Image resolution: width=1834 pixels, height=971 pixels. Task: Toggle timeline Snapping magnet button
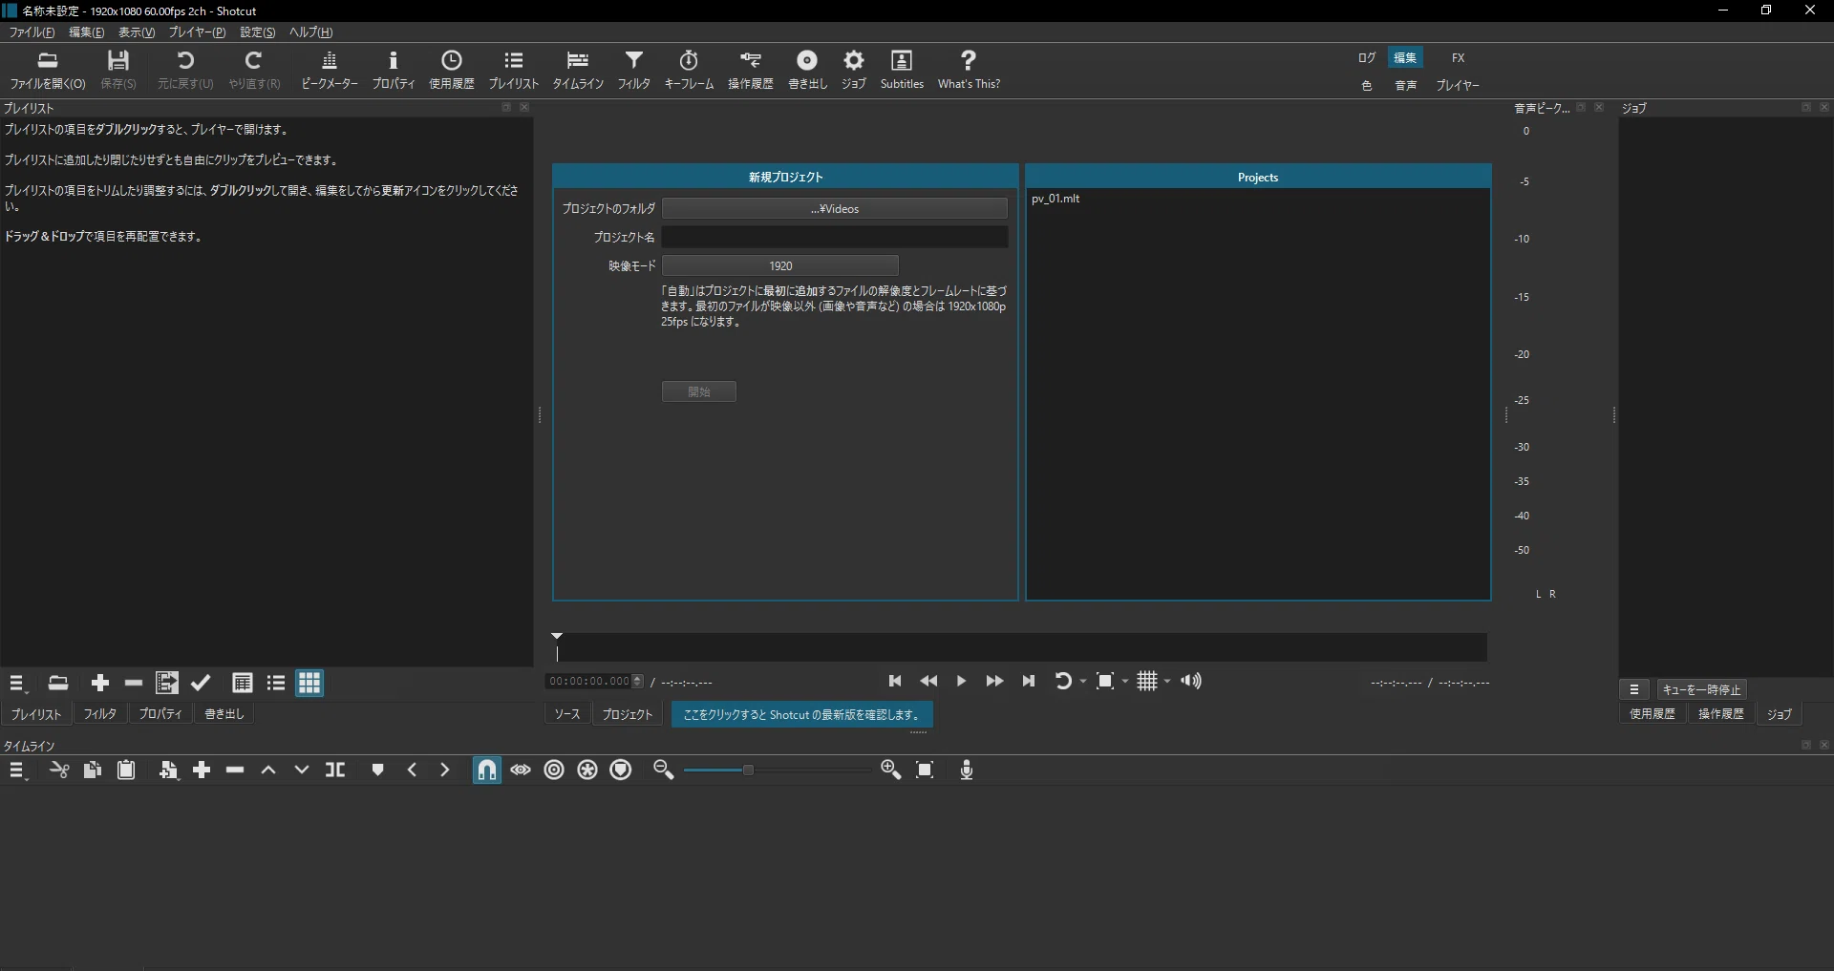point(487,770)
